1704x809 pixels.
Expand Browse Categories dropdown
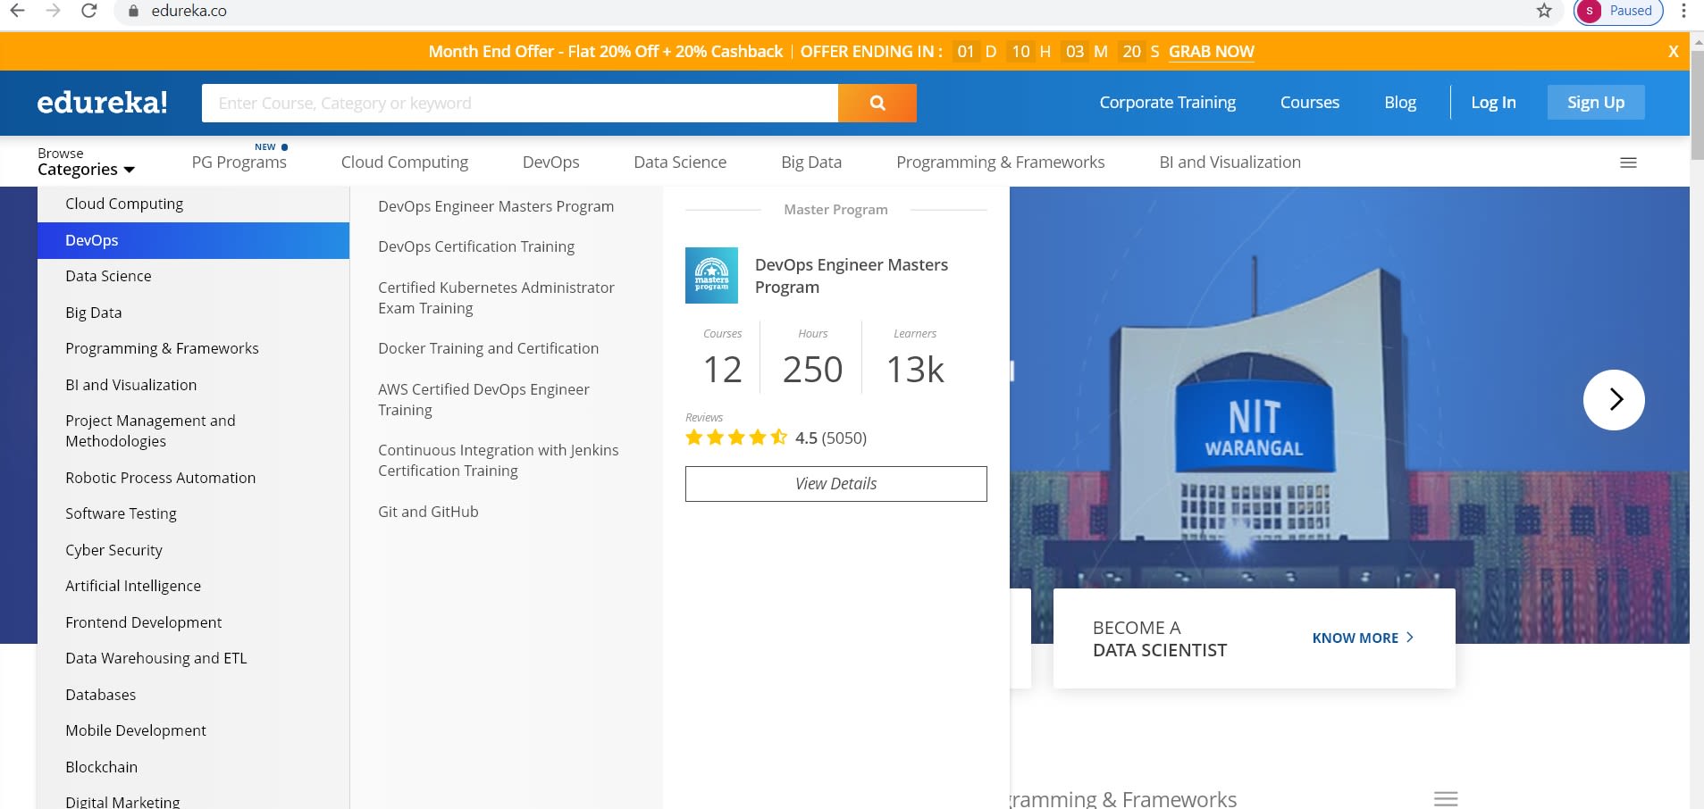(x=86, y=162)
